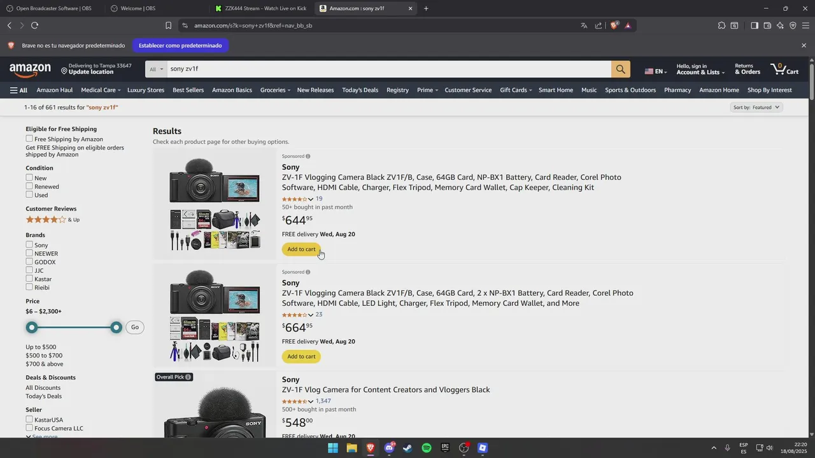Open Epic Games Launcher from taskbar
Screen dimensions: 815x458
pyautogui.click(x=445, y=448)
